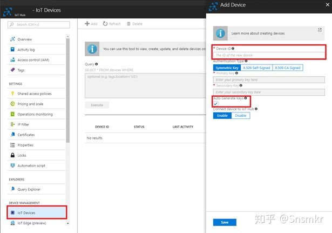Click the sidebar scroll up arrow
The height and width of the screenshot is (233, 332).
click(68, 36)
